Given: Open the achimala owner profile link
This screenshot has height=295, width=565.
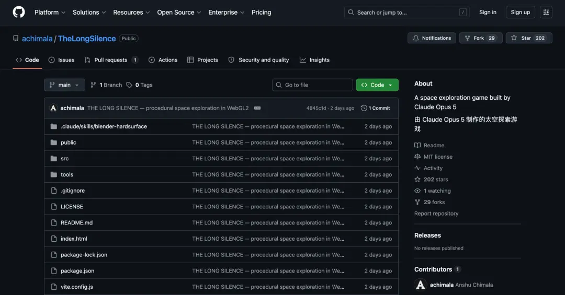Looking at the screenshot, I should (37, 39).
